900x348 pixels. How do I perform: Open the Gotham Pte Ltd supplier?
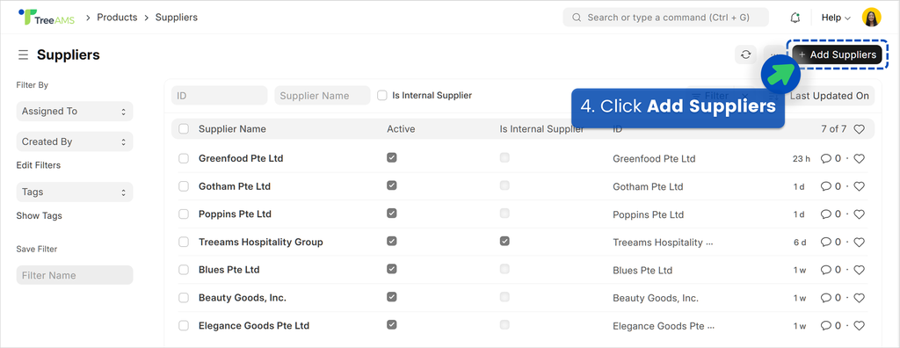point(235,186)
